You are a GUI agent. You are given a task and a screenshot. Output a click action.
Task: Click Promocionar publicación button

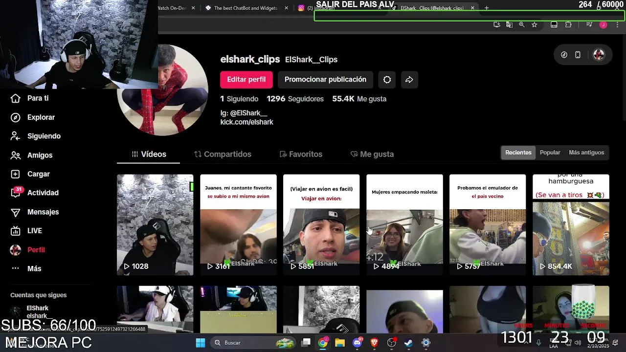325,80
